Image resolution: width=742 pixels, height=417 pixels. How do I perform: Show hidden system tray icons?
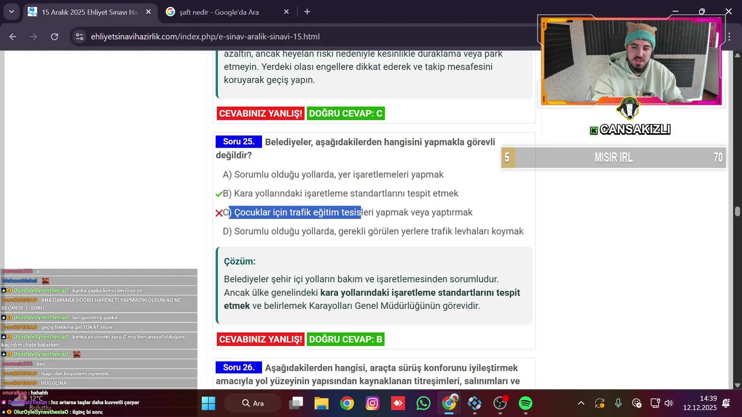581,403
